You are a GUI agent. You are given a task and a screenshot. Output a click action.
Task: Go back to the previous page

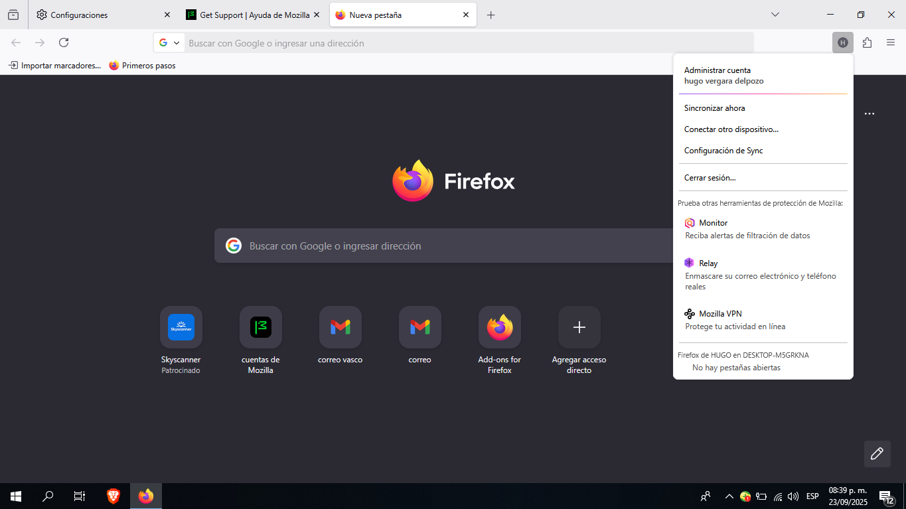tap(16, 42)
